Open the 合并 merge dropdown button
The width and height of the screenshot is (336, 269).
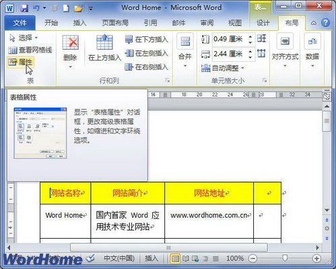click(185, 50)
